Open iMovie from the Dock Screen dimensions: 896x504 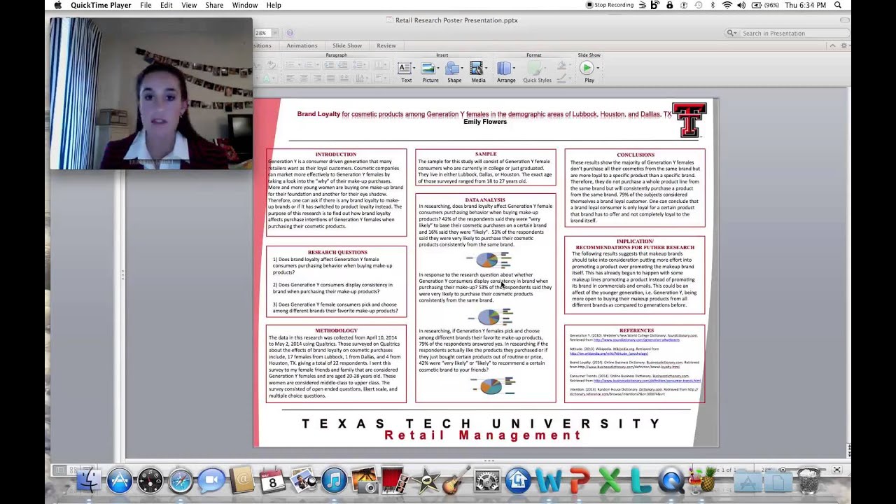point(426,480)
